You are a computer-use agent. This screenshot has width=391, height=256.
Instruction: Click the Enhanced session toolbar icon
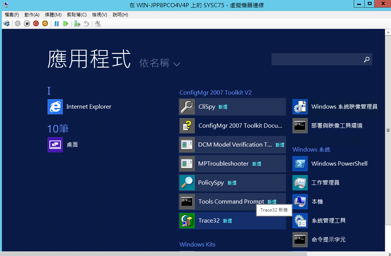click(98, 24)
